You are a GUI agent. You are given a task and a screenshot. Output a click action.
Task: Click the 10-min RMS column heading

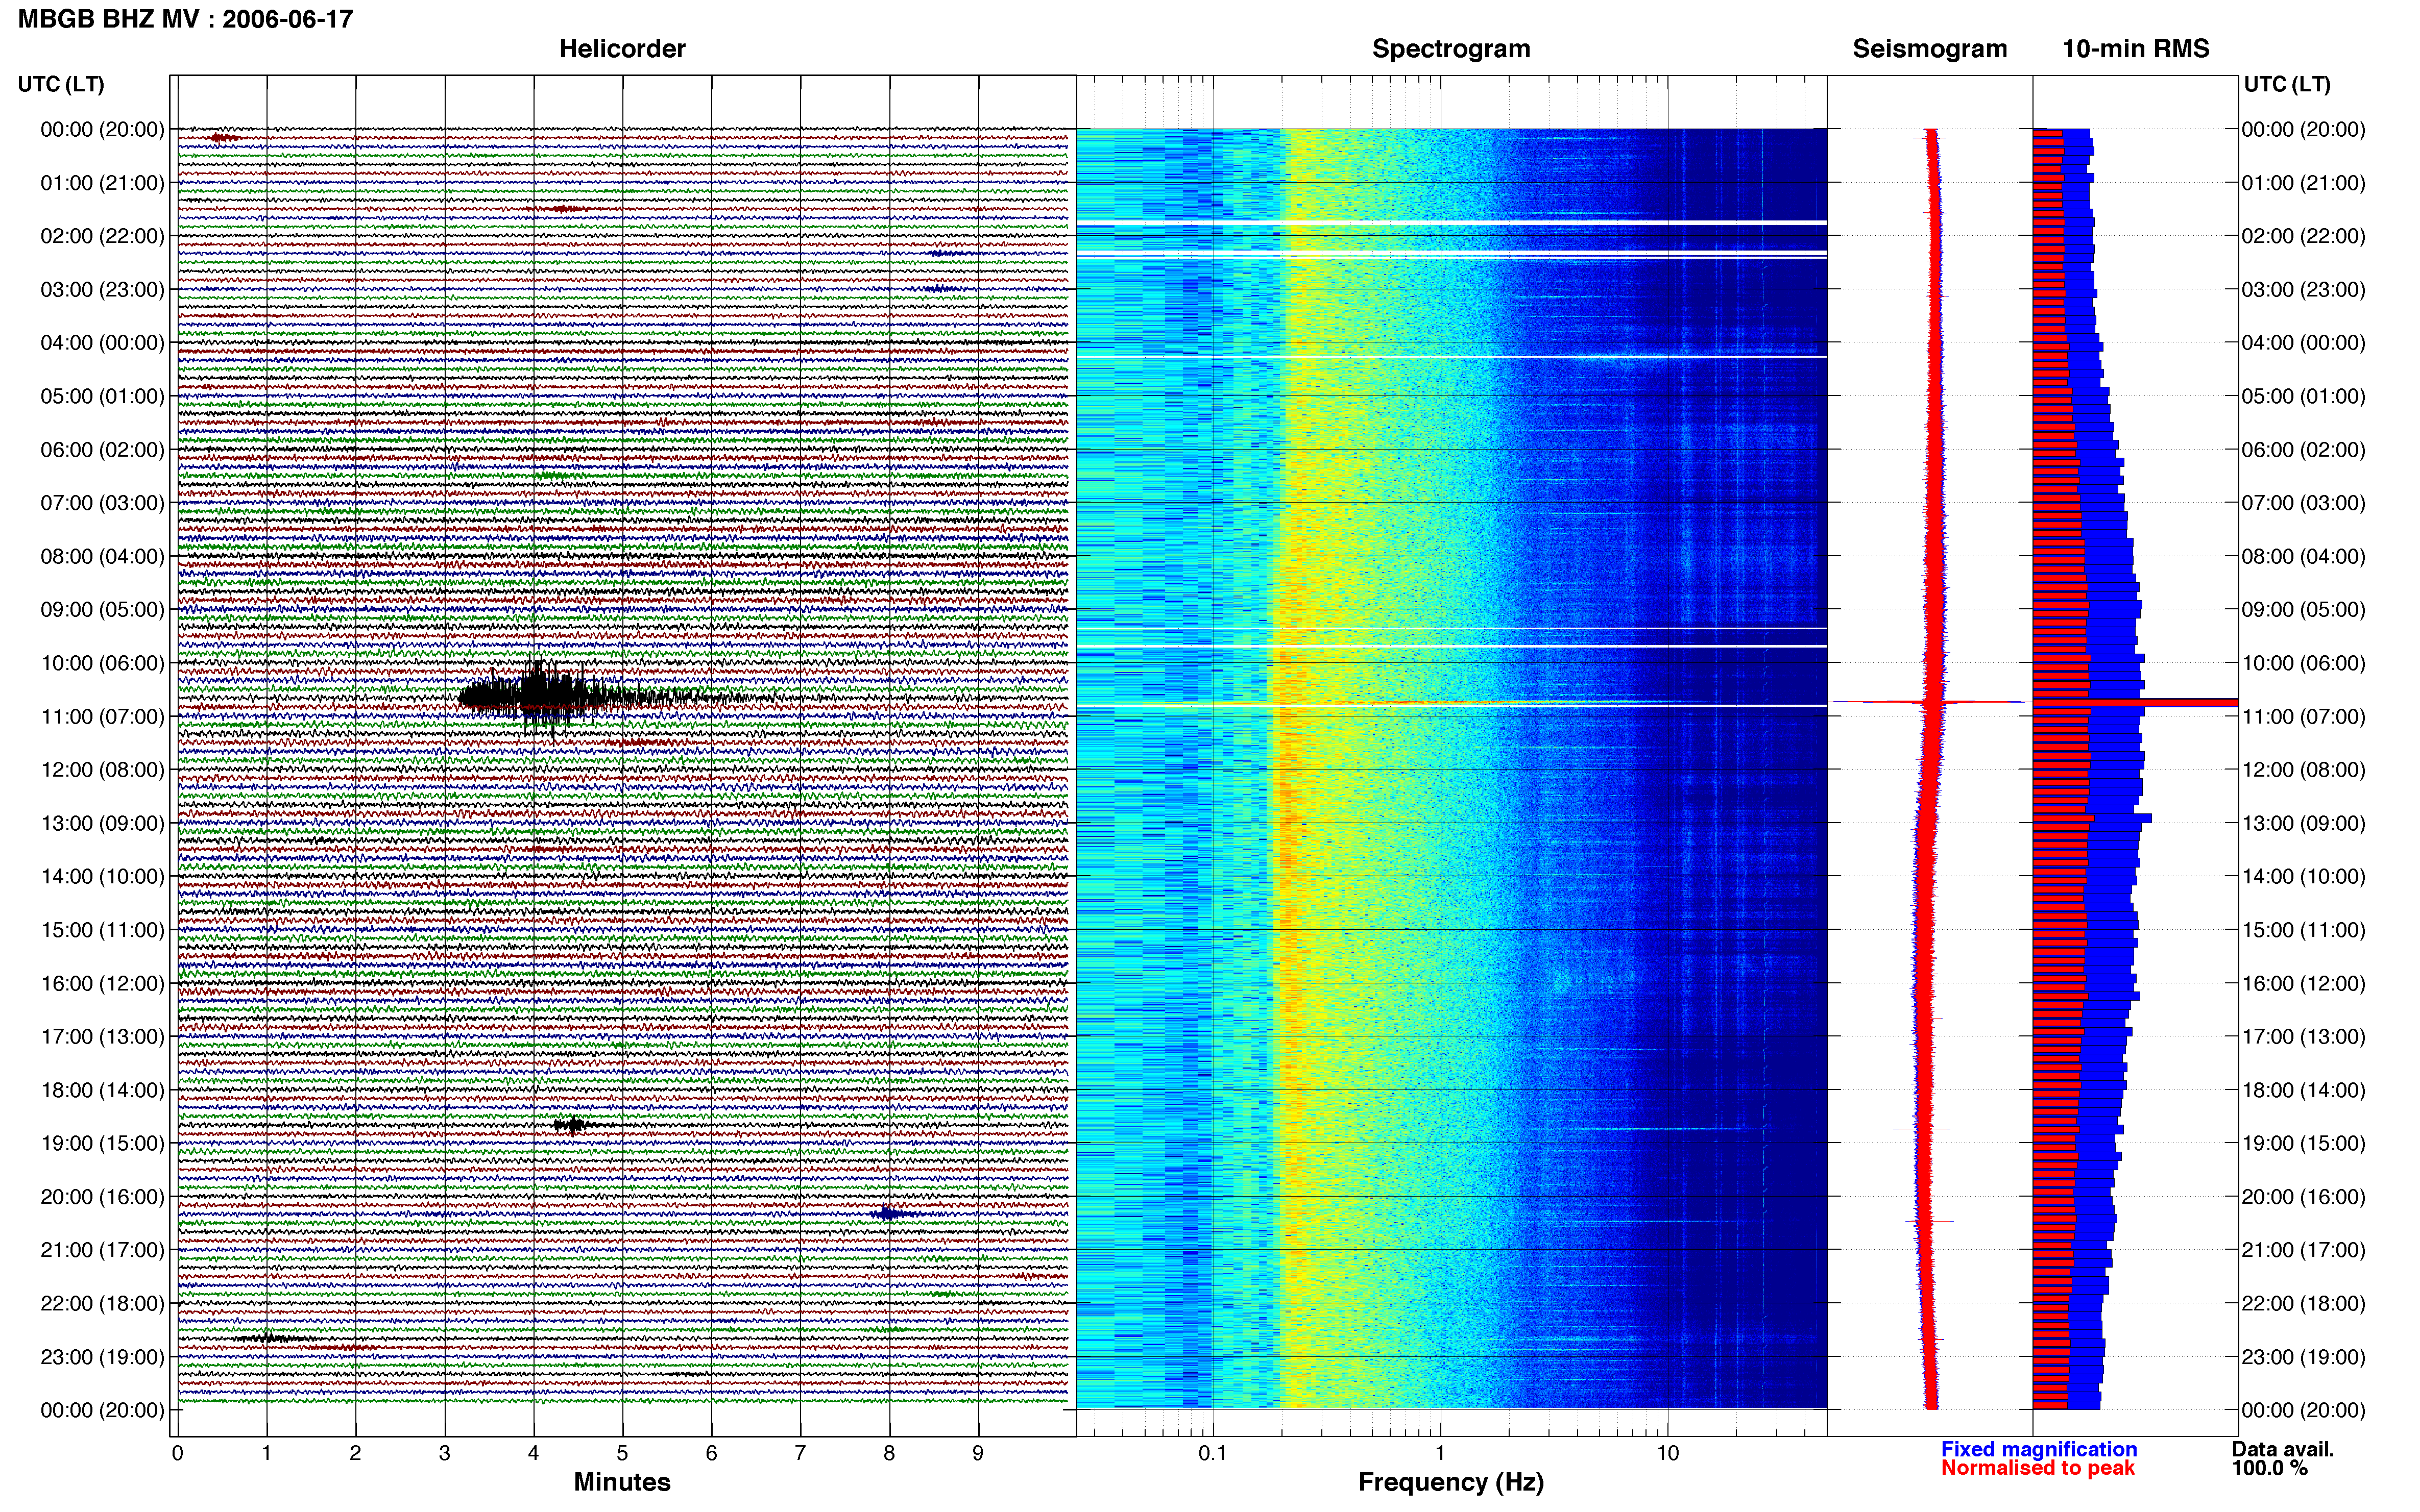2136,49
